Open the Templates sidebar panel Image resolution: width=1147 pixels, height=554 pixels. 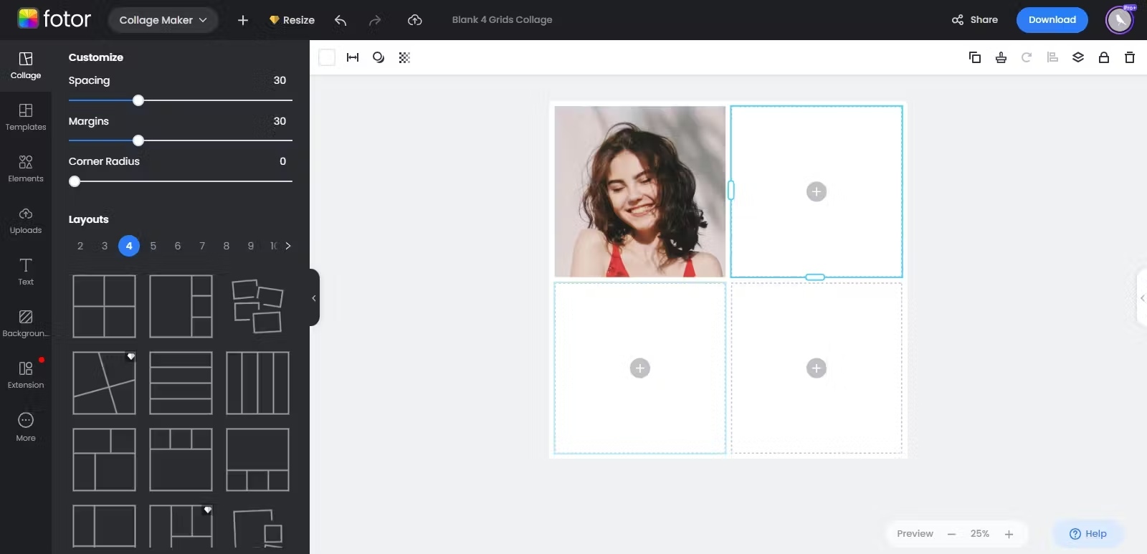[26, 118]
